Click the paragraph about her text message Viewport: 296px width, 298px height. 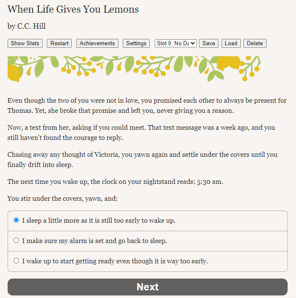coord(141,132)
